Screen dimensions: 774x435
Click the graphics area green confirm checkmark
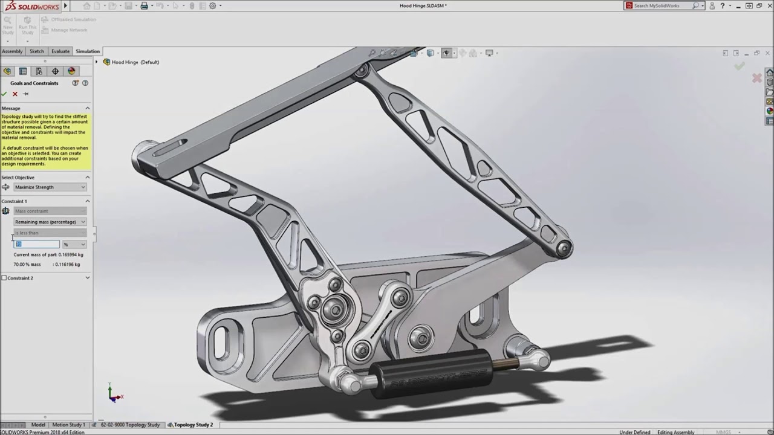pos(739,66)
